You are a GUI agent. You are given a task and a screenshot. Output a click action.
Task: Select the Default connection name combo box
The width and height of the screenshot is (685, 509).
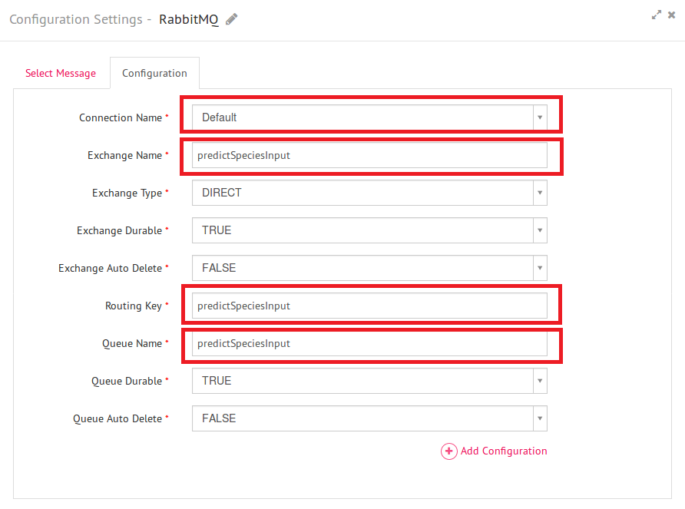(369, 117)
